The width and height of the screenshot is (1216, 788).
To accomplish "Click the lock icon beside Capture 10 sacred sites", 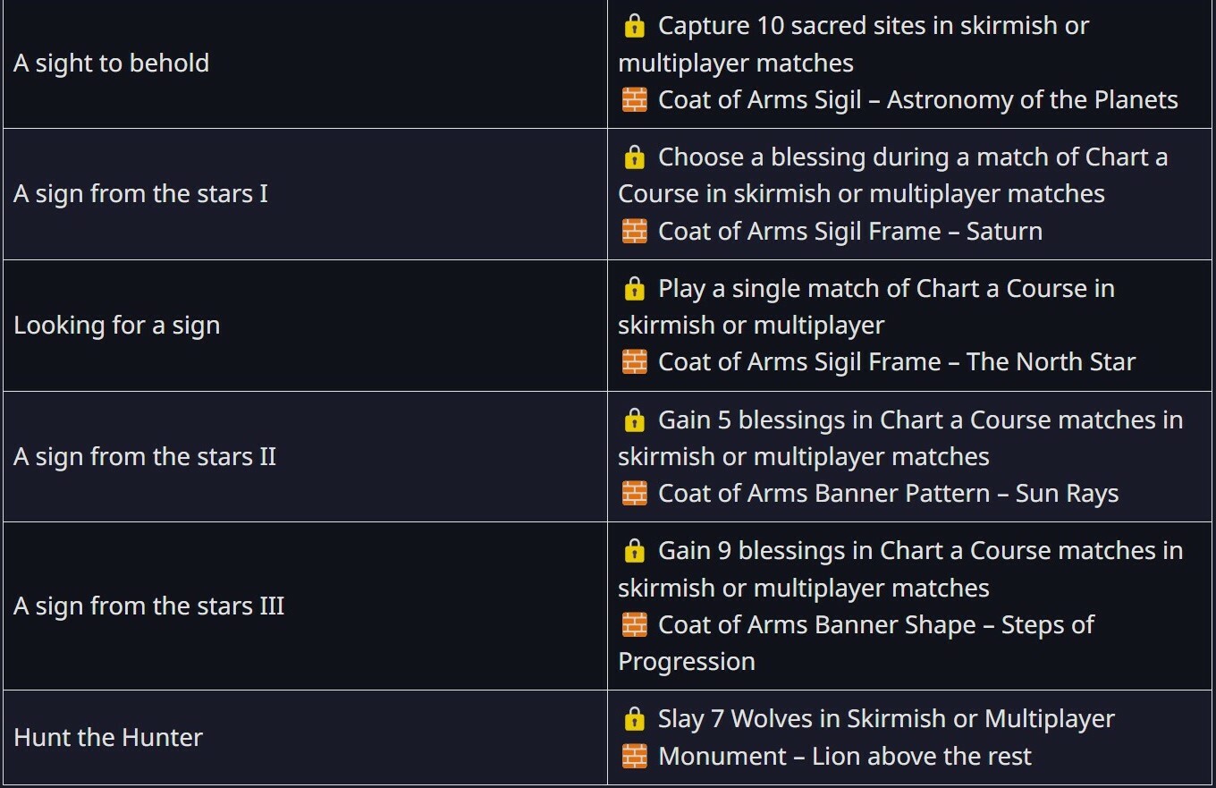I will pyautogui.click(x=634, y=26).
